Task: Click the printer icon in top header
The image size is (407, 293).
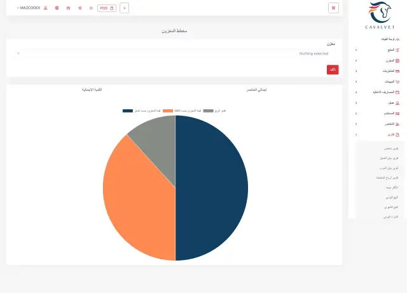Action: (x=80, y=8)
